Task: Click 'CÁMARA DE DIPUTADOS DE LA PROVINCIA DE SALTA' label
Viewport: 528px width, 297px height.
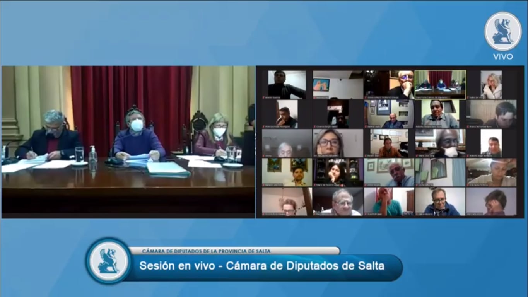Action: coord(206,251)
